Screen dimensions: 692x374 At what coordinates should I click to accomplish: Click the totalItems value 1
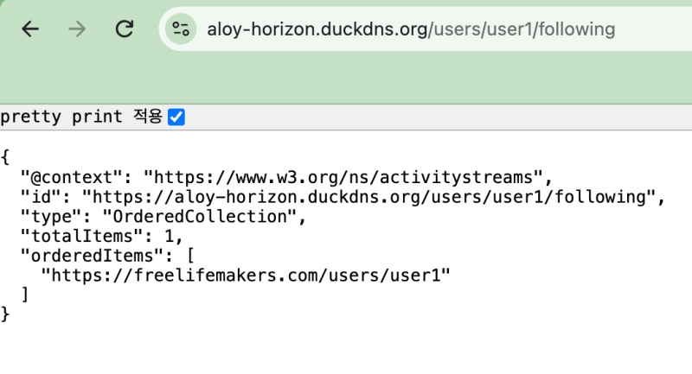[x=169, y=236]
